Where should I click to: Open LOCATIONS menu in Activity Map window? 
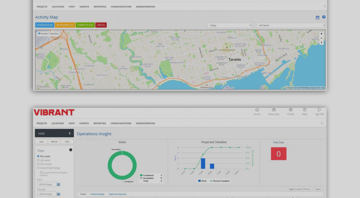tap(58, 7)
